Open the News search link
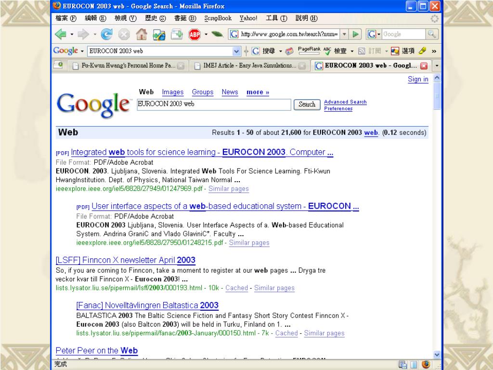 230,92
